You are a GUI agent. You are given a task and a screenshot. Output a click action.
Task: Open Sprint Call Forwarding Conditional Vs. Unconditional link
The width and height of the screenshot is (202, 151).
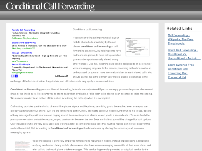pyautogui.click(x=184, y=54)
